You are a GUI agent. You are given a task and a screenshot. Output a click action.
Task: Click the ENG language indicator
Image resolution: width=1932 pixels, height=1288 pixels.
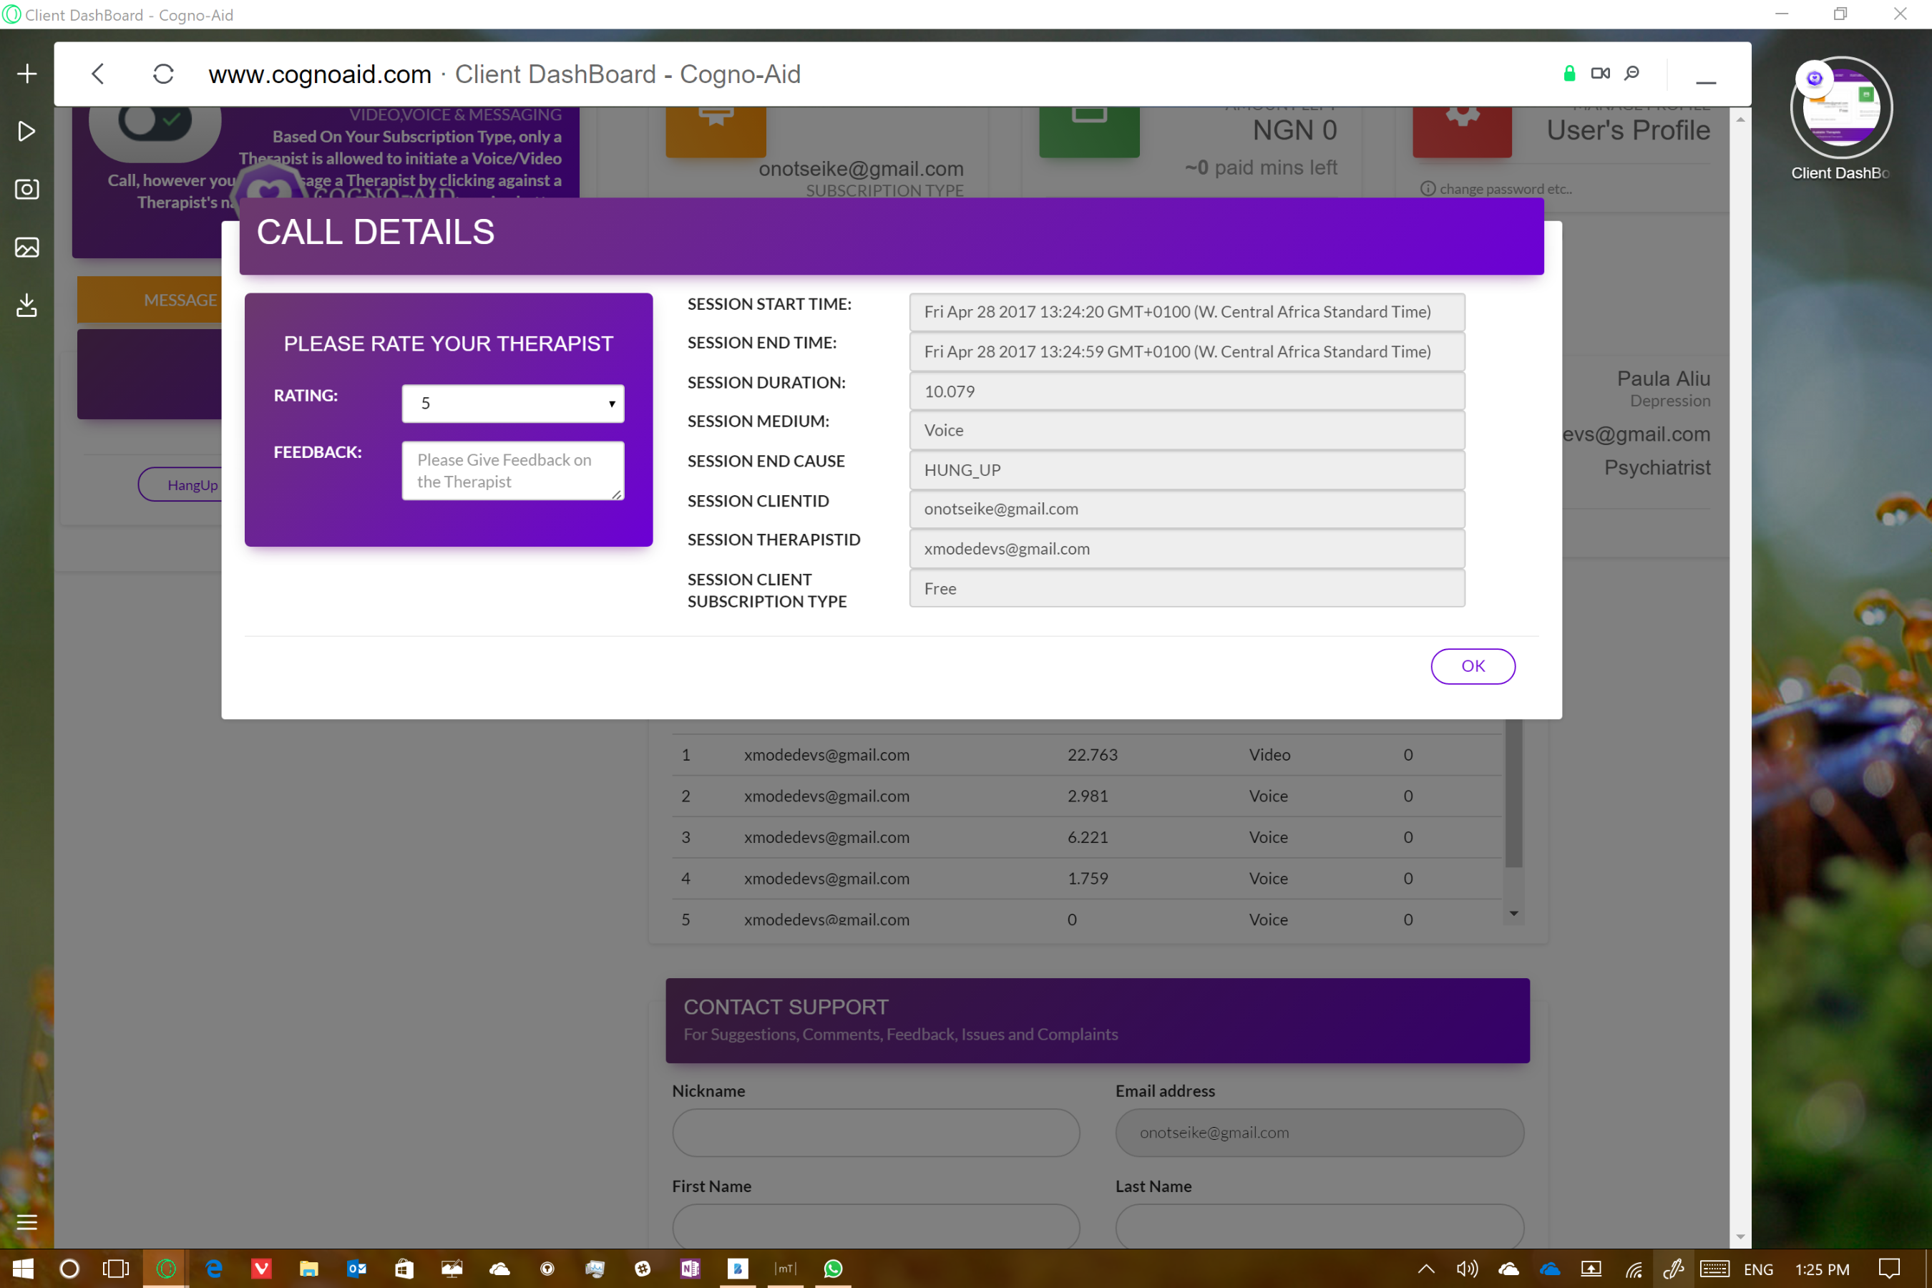[x=1758, y=1269]
